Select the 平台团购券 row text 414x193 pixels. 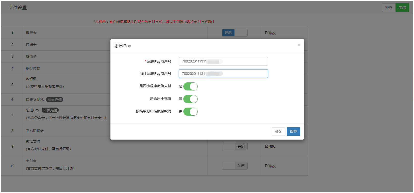coord(35,131)
